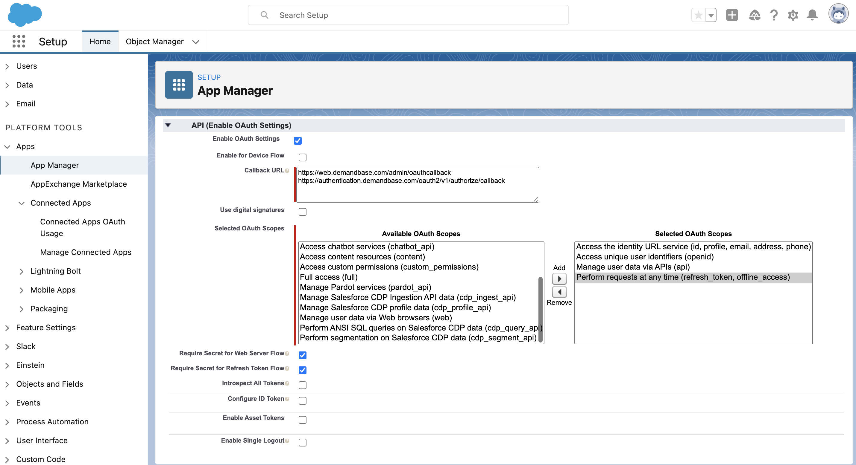
Task: Open Connected Apps OAuth Usage
Action: (83, 227)
